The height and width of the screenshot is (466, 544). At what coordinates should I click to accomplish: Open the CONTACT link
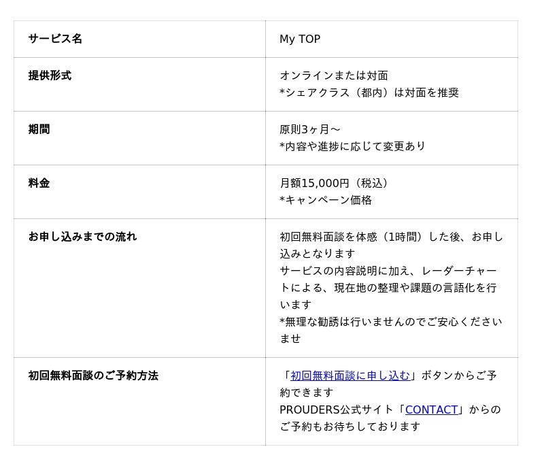[x=431, y=410]
